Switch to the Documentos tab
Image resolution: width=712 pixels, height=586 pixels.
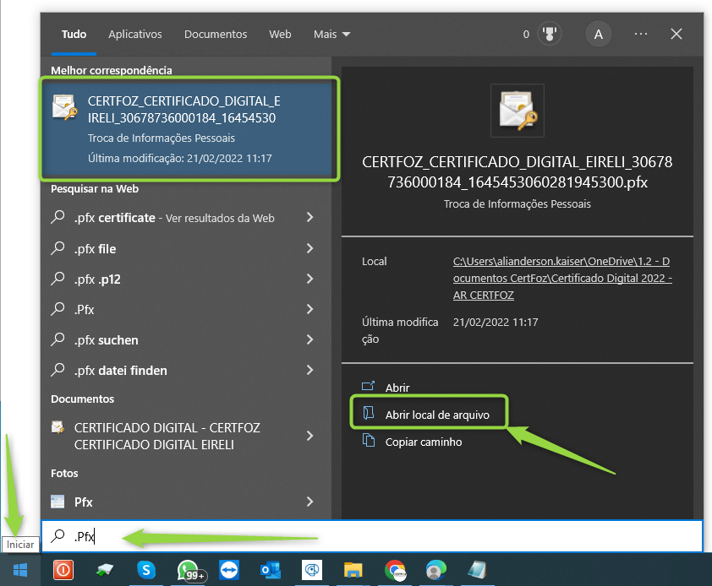pyautogui.click(x=216, y=35)
